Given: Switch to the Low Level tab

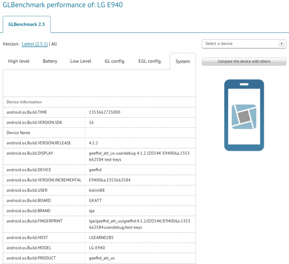Looking at the screenshot, I should click(x=81, y=61).
